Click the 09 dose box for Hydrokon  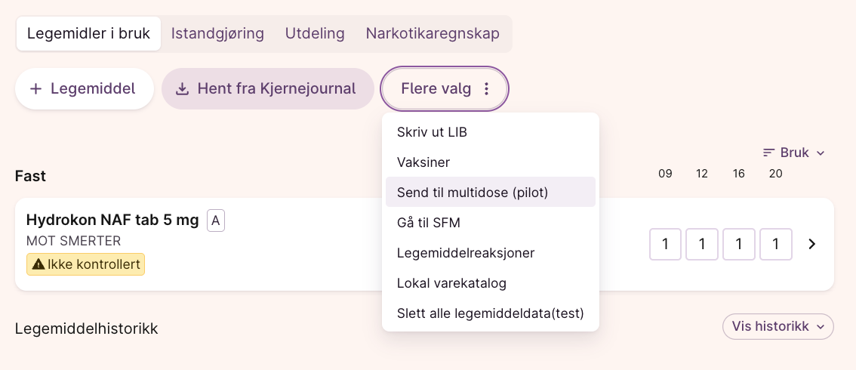click(665, 244)
